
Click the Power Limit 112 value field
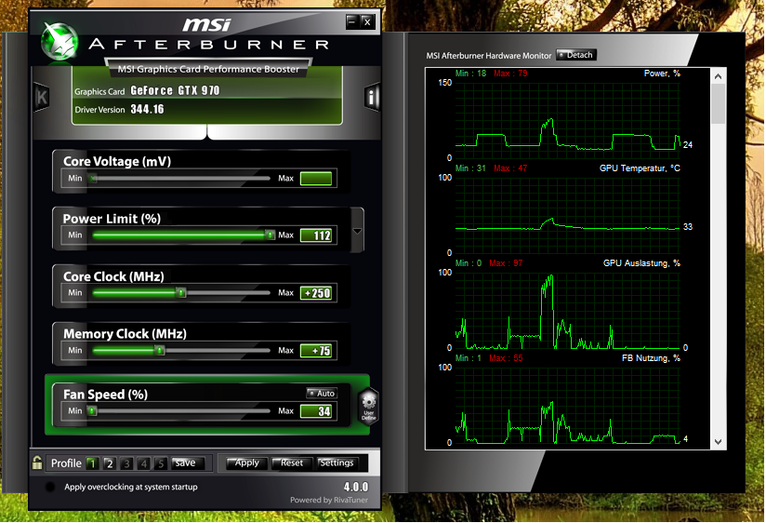(x=316, y=235)
